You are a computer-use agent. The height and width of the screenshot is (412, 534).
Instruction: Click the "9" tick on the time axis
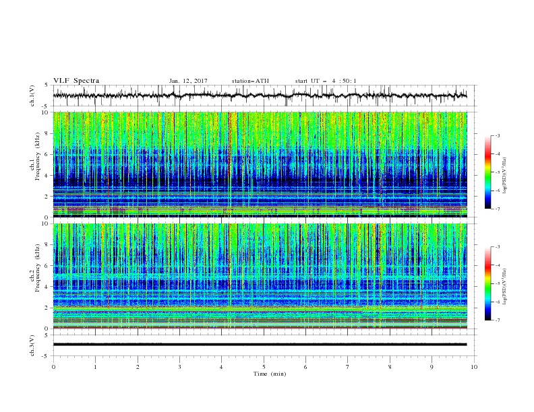pyautogui.click(x=432, y=367)
